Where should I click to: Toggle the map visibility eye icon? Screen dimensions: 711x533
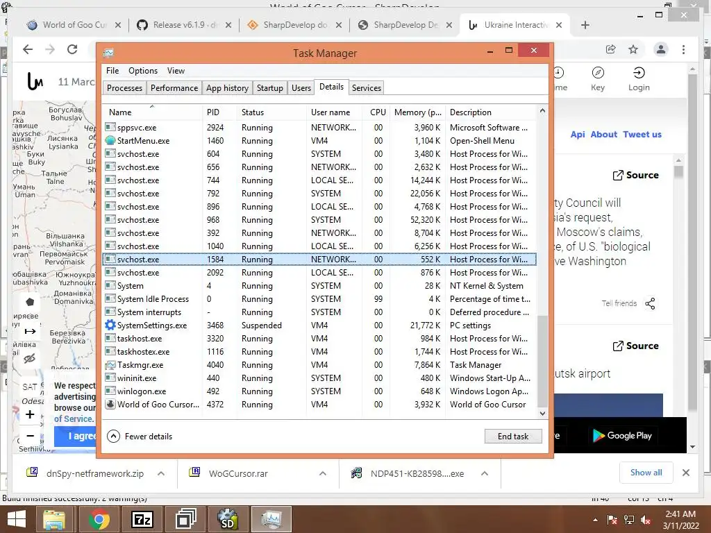tap(30, 359)
